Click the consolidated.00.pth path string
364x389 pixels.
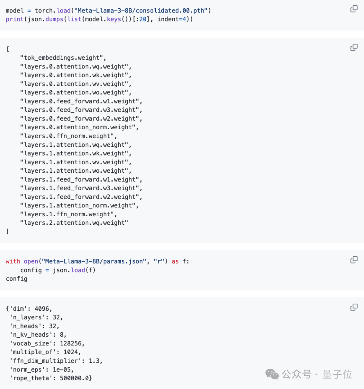click(x=141, y=11)
